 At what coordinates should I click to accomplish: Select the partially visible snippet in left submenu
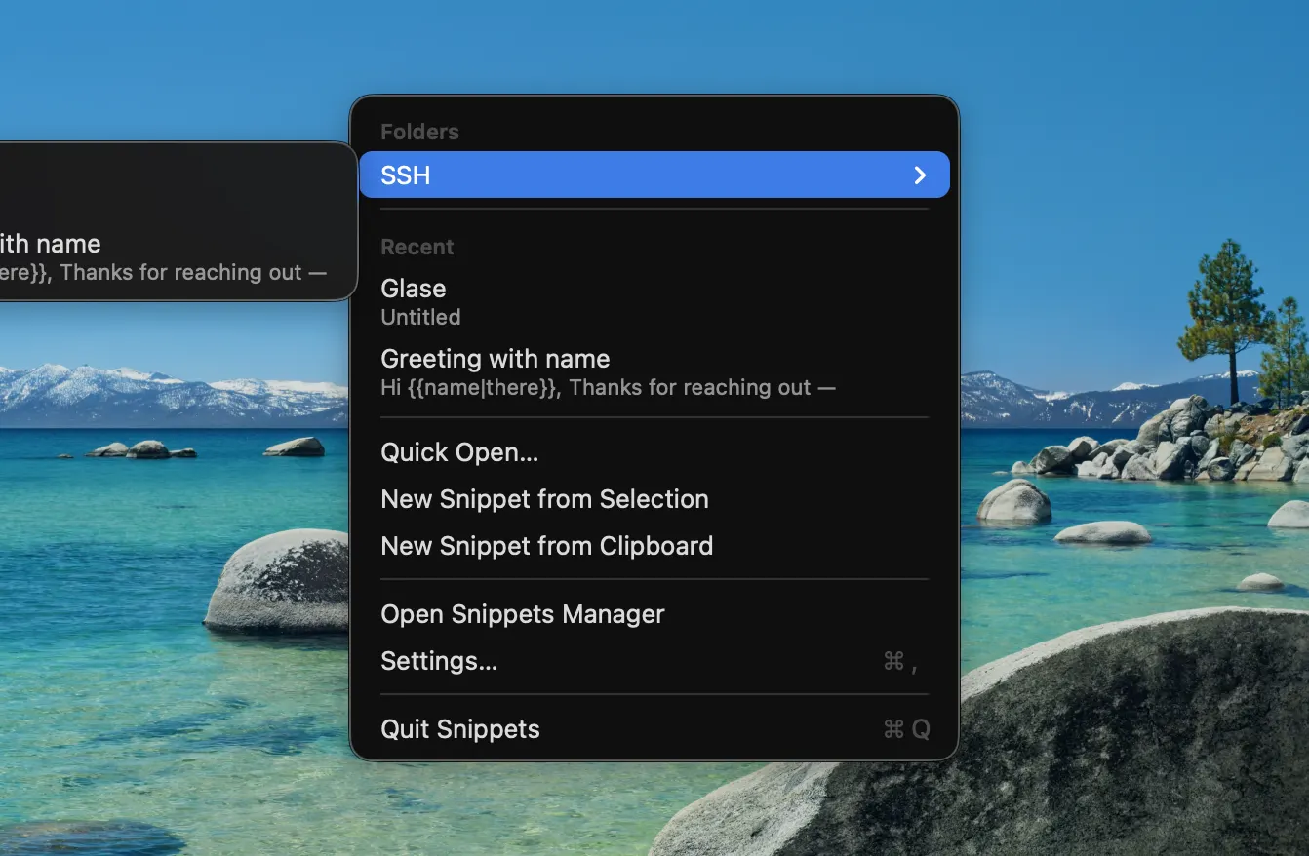click(174, 256)
